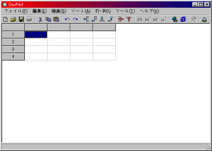The image size is (212, 151).
Task: Undo the last action with the left arrow
Action: coord(67,19)
